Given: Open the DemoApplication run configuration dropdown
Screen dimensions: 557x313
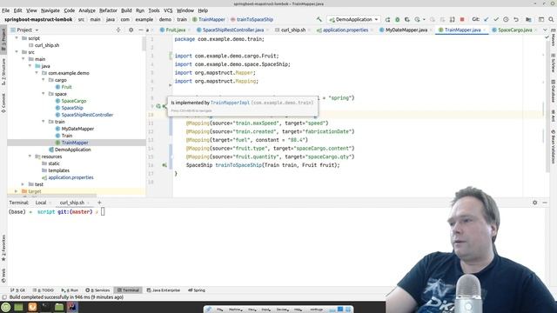Looking at the screenshot, I should click(353, 19).
